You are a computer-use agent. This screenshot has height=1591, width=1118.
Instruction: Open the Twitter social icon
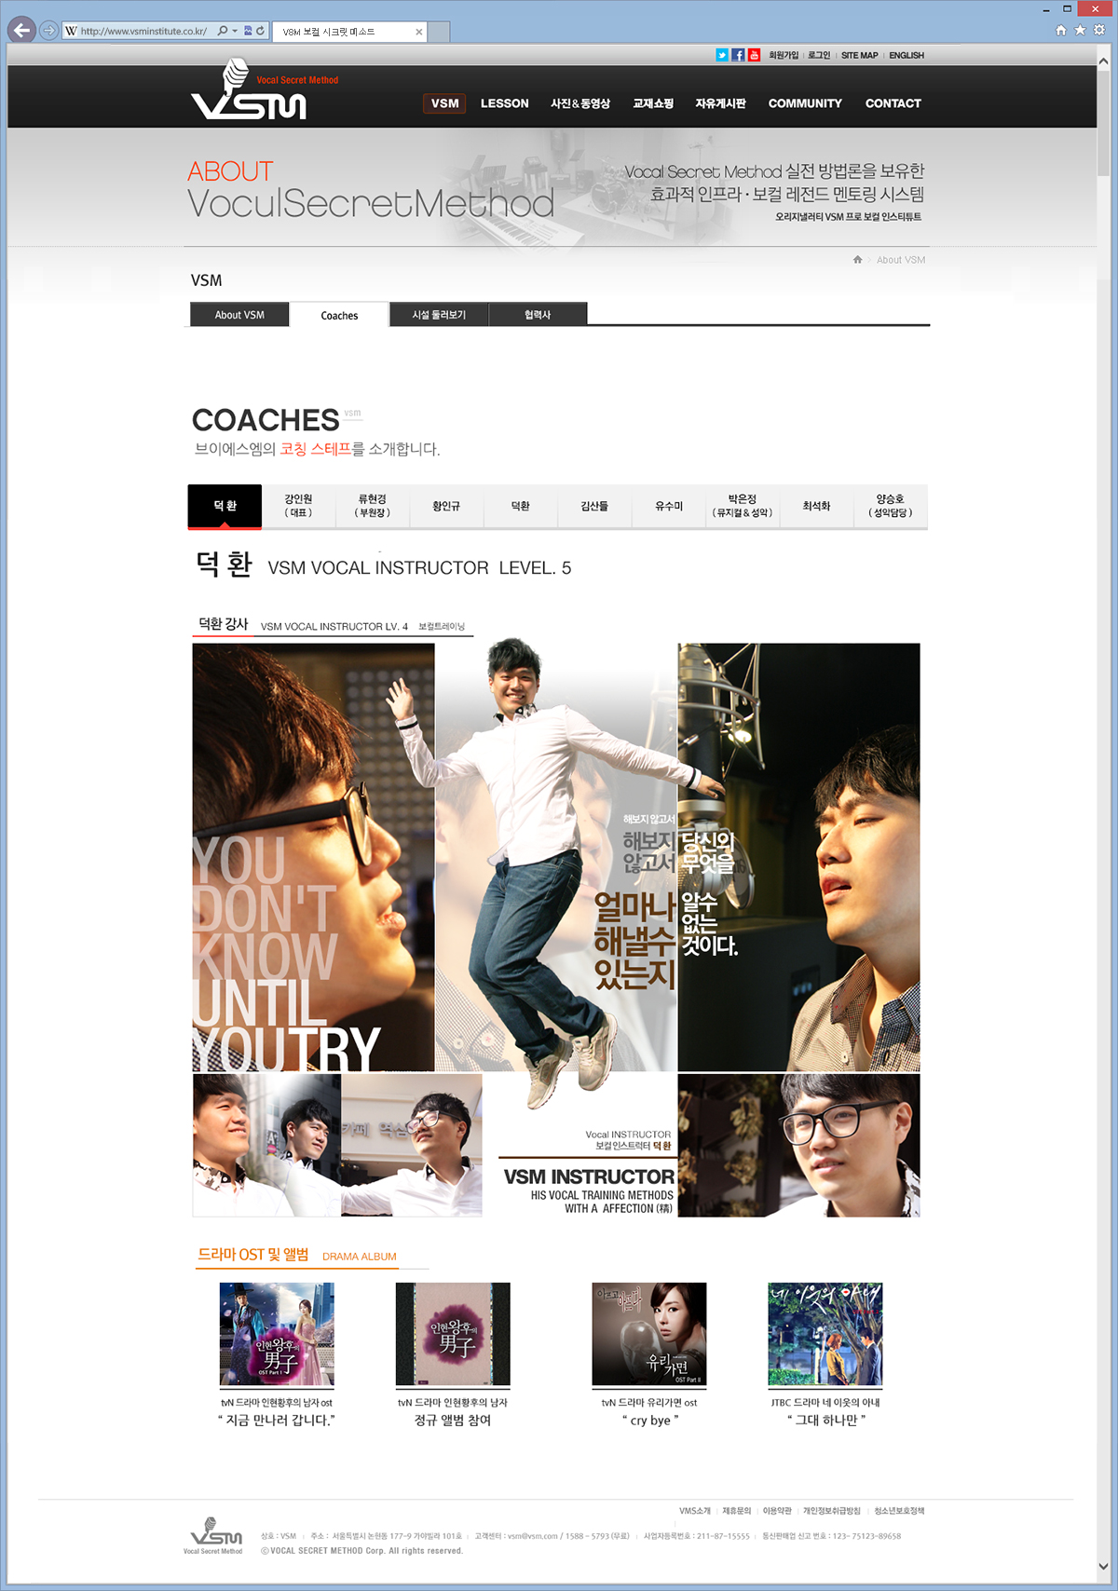(722, 55)
